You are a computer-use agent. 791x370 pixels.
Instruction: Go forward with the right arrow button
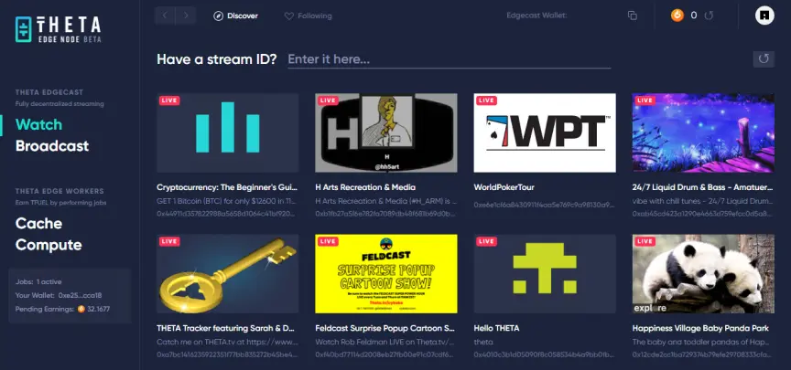point(186,16)
